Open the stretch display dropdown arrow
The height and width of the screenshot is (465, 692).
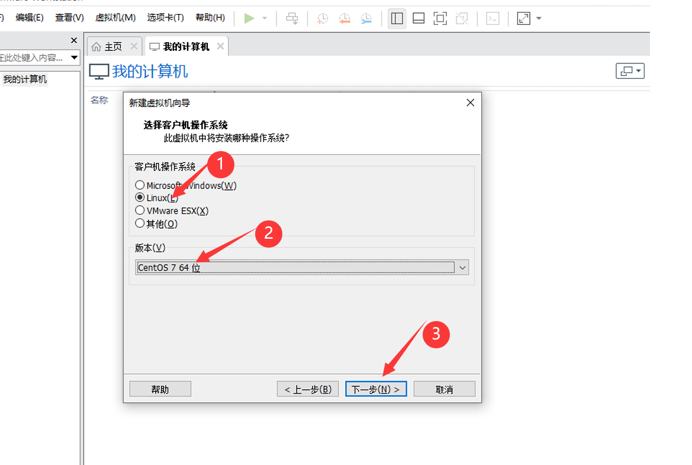(539, 18)
